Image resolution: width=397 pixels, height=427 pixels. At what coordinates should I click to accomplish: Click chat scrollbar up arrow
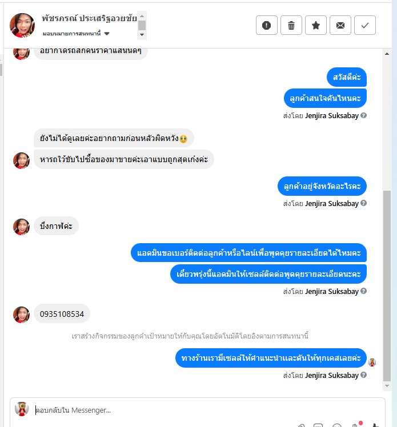(387, 54)
